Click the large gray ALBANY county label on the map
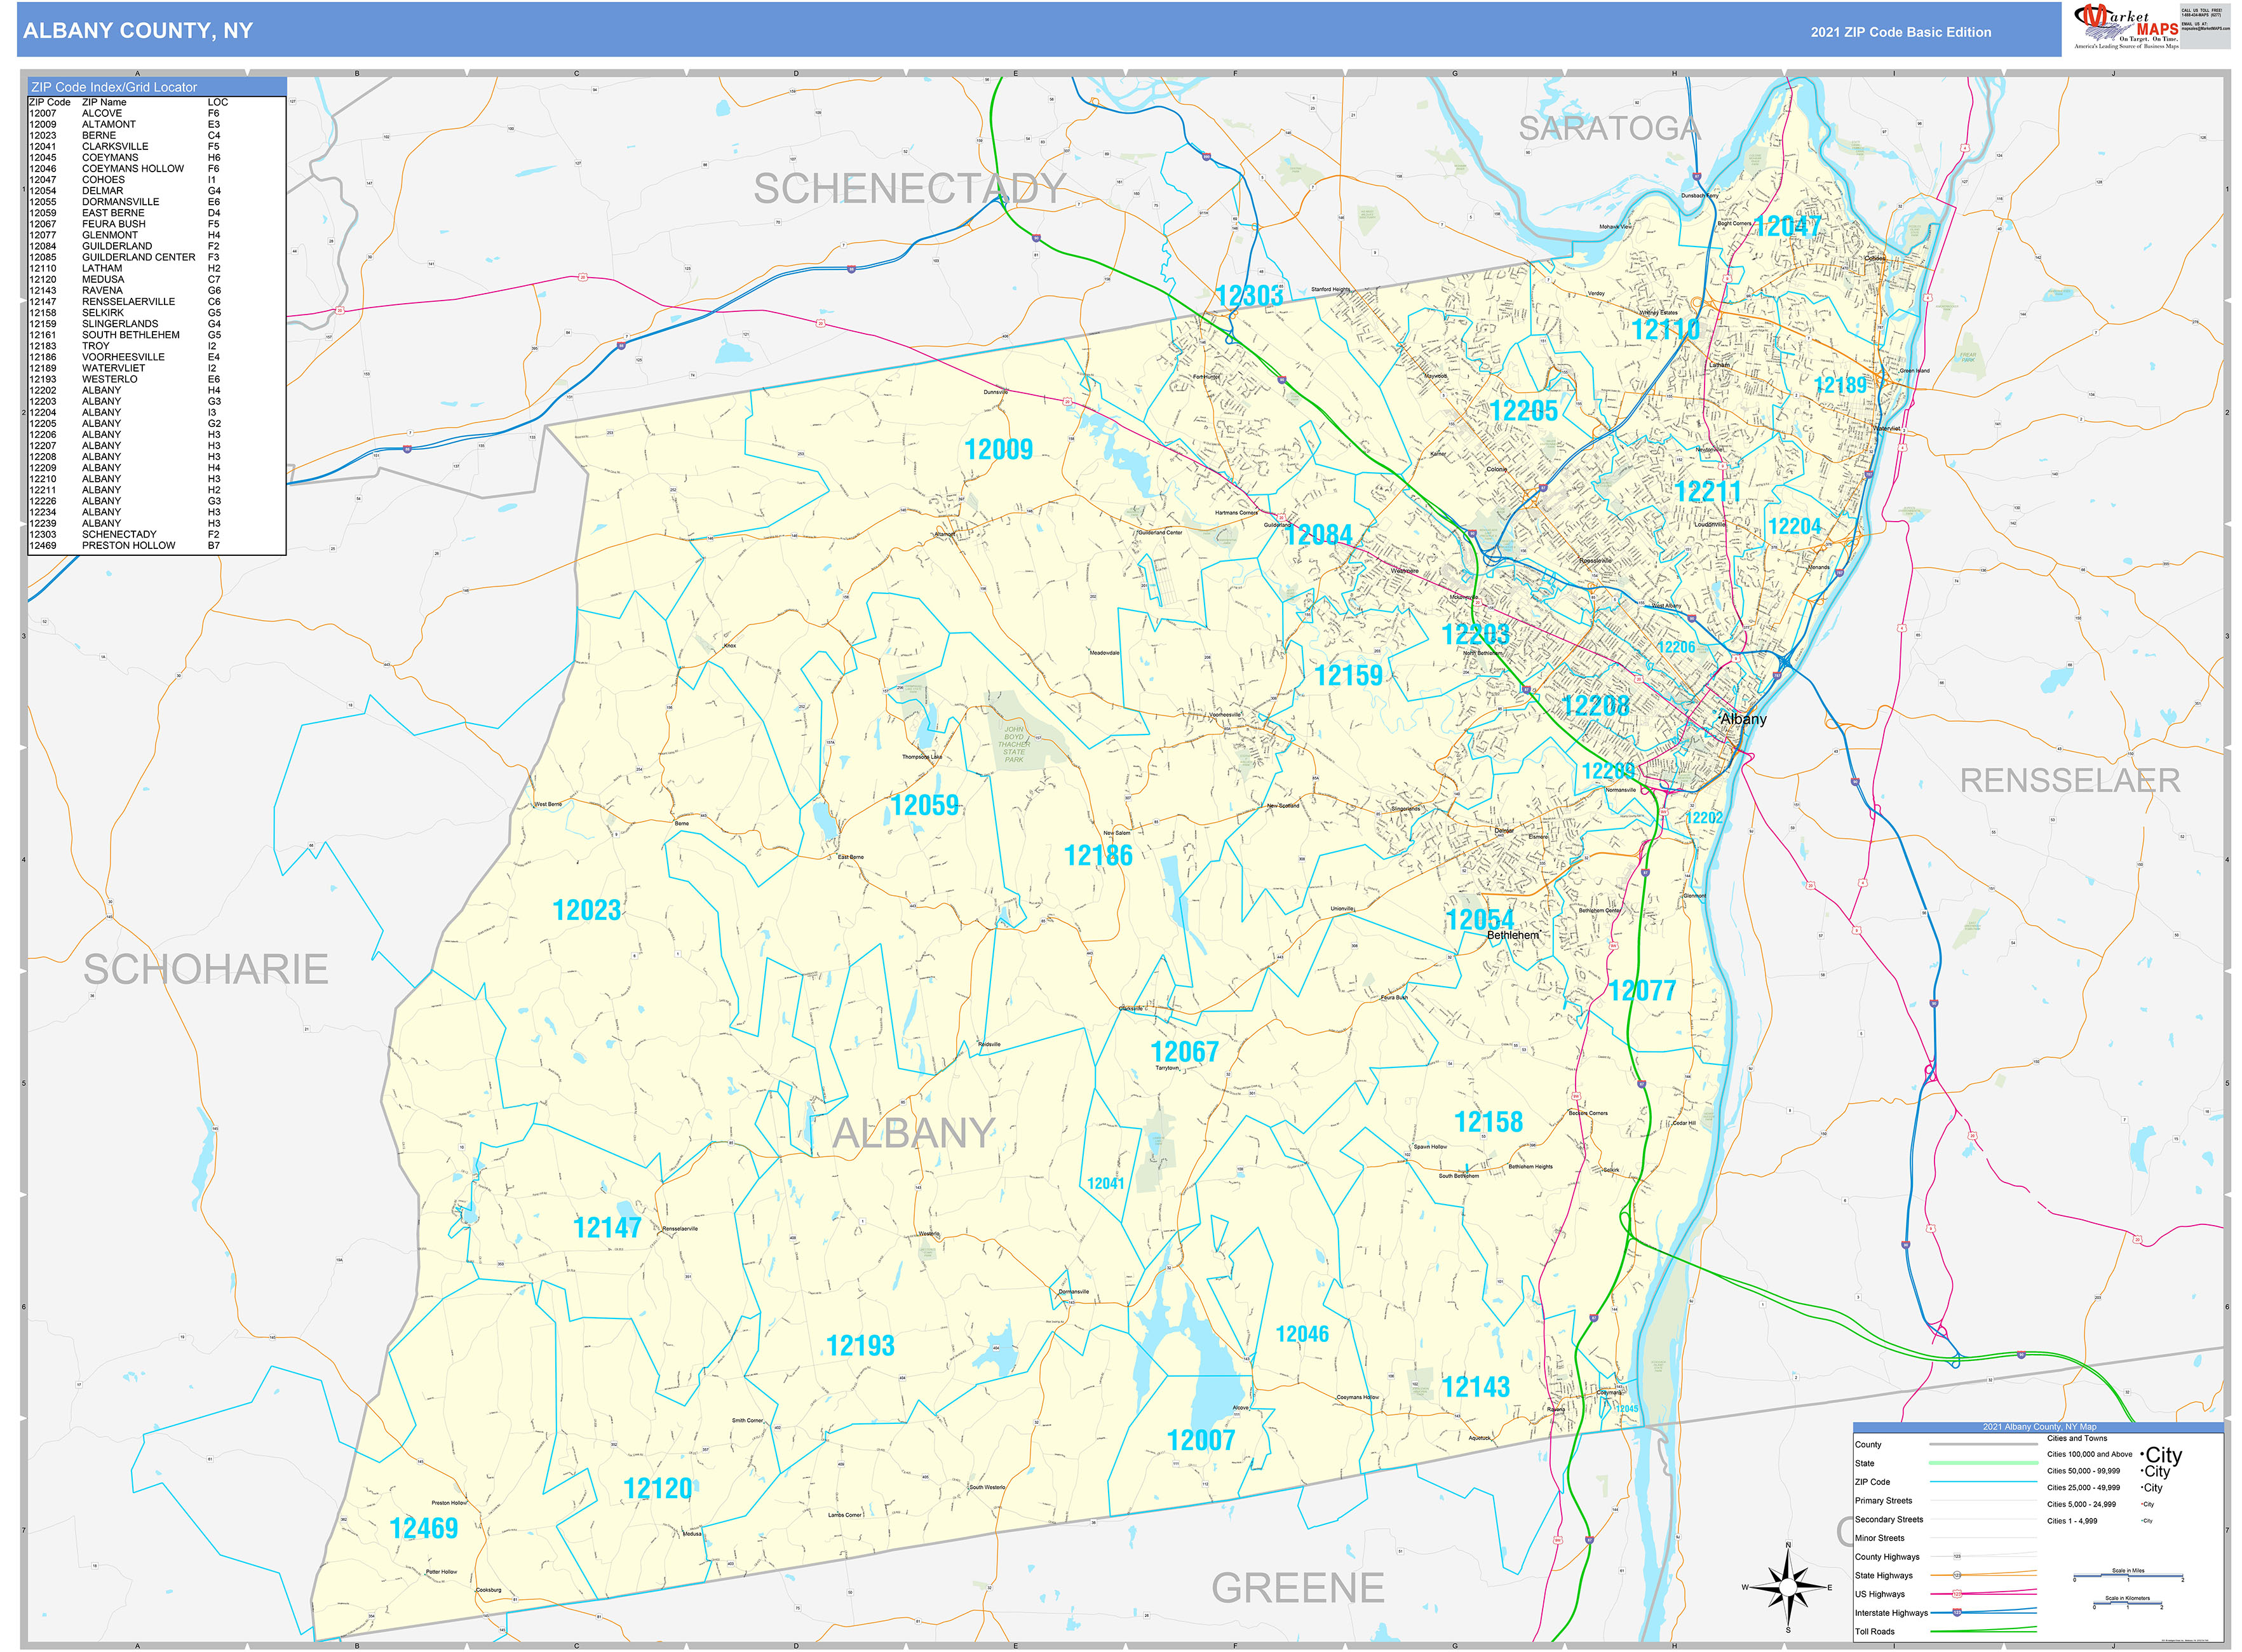2242x1652 pixels. 913,1133
